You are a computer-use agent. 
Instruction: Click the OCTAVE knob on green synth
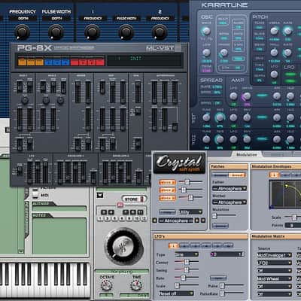pos(107,285)
